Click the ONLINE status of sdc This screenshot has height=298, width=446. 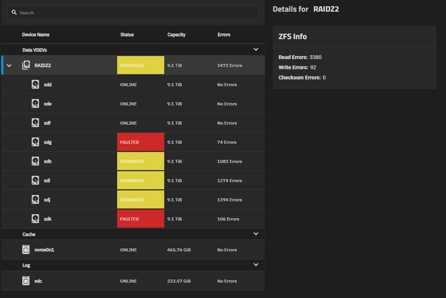[128, 281]
